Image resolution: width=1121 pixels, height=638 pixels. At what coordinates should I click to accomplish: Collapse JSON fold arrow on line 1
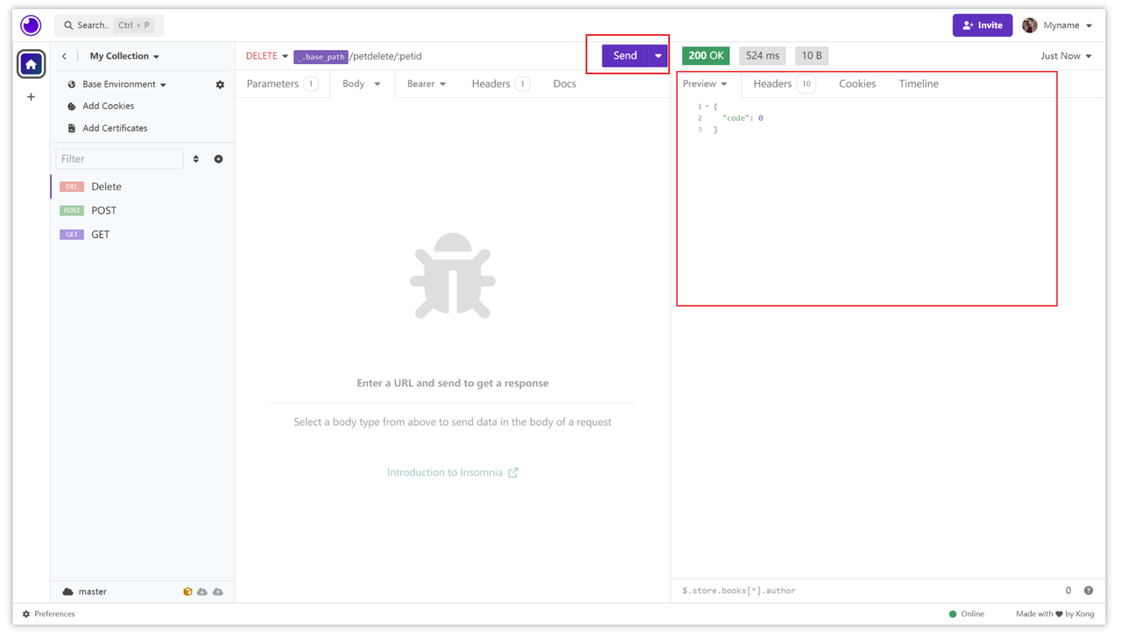707,107
